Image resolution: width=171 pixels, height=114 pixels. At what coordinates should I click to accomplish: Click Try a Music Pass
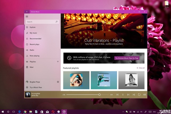pos(42,87)
